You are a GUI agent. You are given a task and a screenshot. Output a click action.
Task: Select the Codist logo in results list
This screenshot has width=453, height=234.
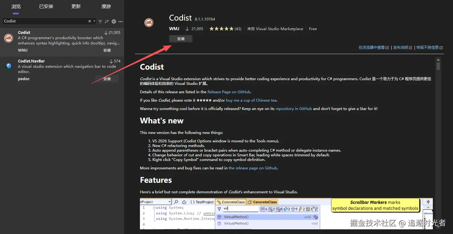pyautogui.click(x=9, y=38)
